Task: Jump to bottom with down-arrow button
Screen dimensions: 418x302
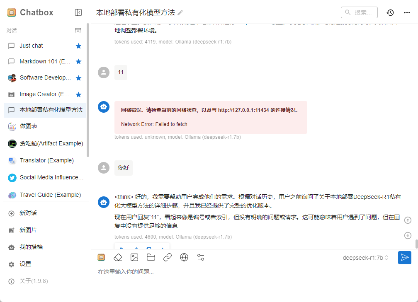Action: (408, 235)
